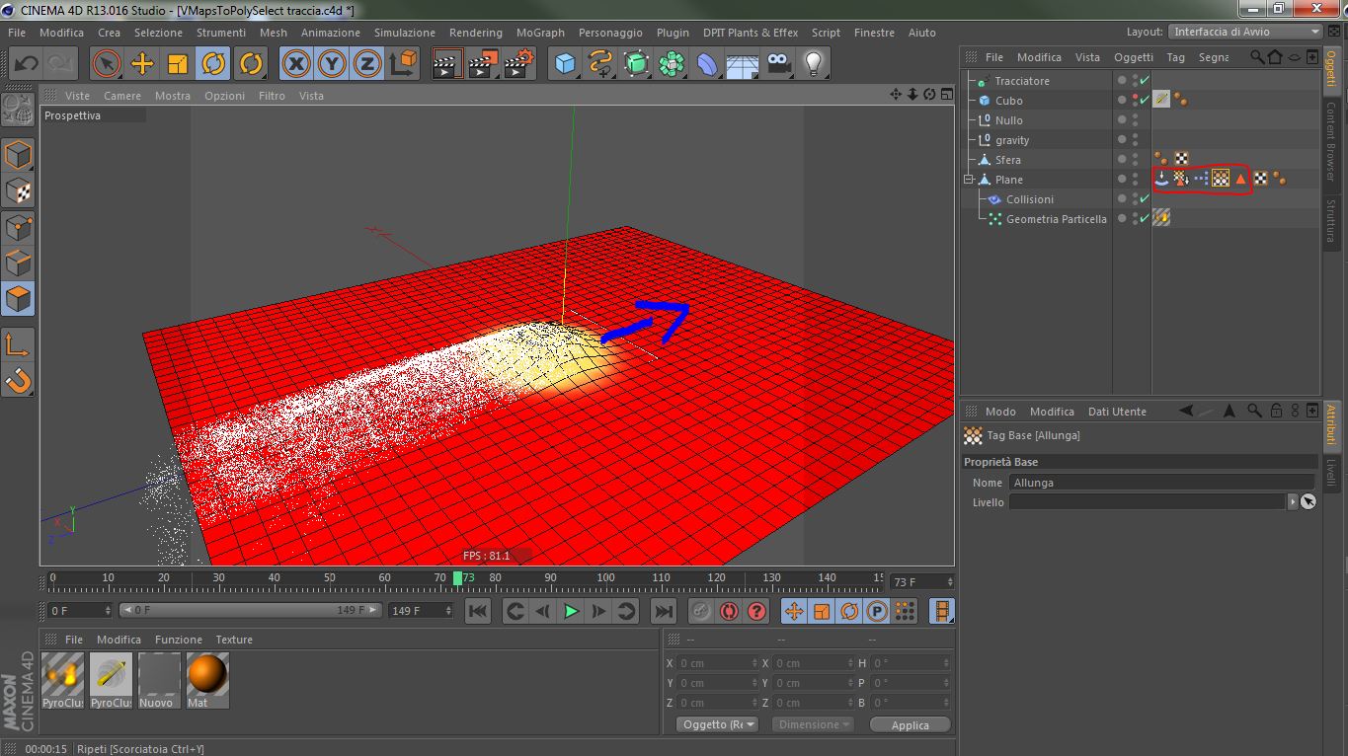
Task: Collapse the Plane object hierarchy
Action: coord(970,180)
